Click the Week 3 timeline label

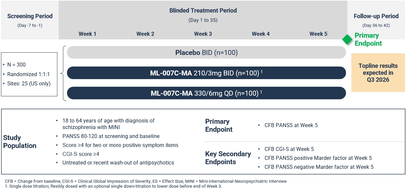(203, 34)
